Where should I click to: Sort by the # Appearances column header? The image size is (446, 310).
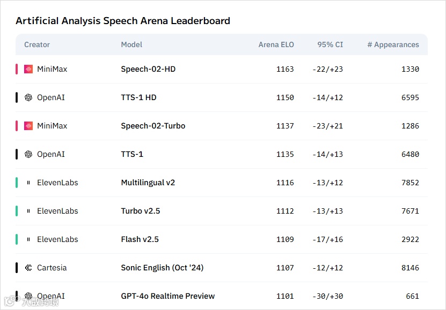[393, 45]
